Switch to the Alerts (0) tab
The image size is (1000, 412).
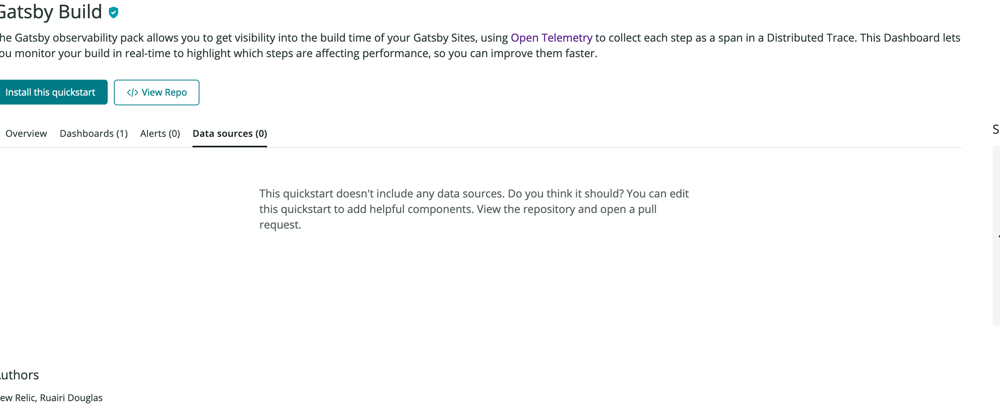pyautogui.click(x=160, y=133)
